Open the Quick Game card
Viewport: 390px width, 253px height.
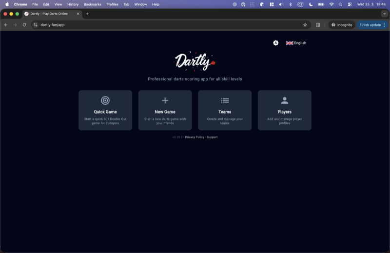click(x=105, y=110)
